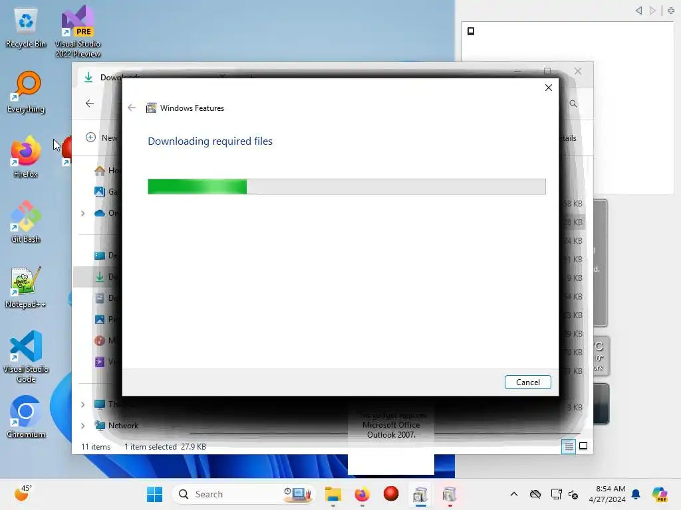Open clock showing 8:54 AM
Image resolution: width=681 pixels, height=510 pixels.
[607, 494]
